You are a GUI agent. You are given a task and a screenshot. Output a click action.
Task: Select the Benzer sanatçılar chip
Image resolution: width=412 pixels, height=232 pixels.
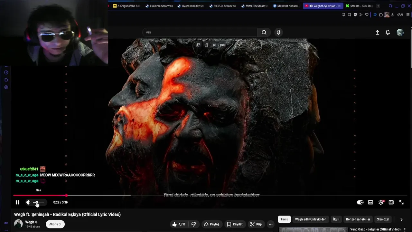358,219
